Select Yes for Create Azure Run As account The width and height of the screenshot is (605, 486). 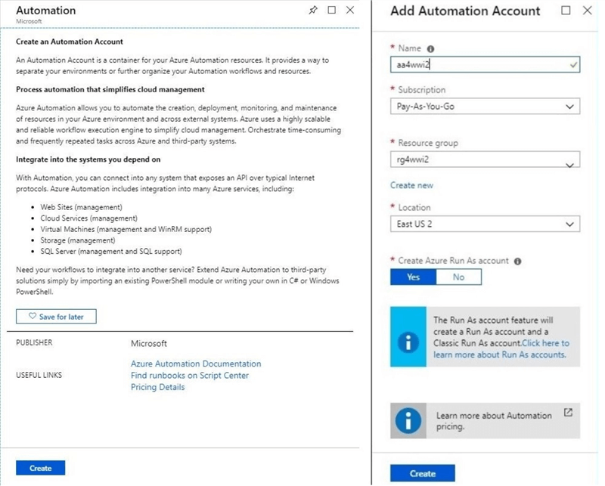coord(413,277)
